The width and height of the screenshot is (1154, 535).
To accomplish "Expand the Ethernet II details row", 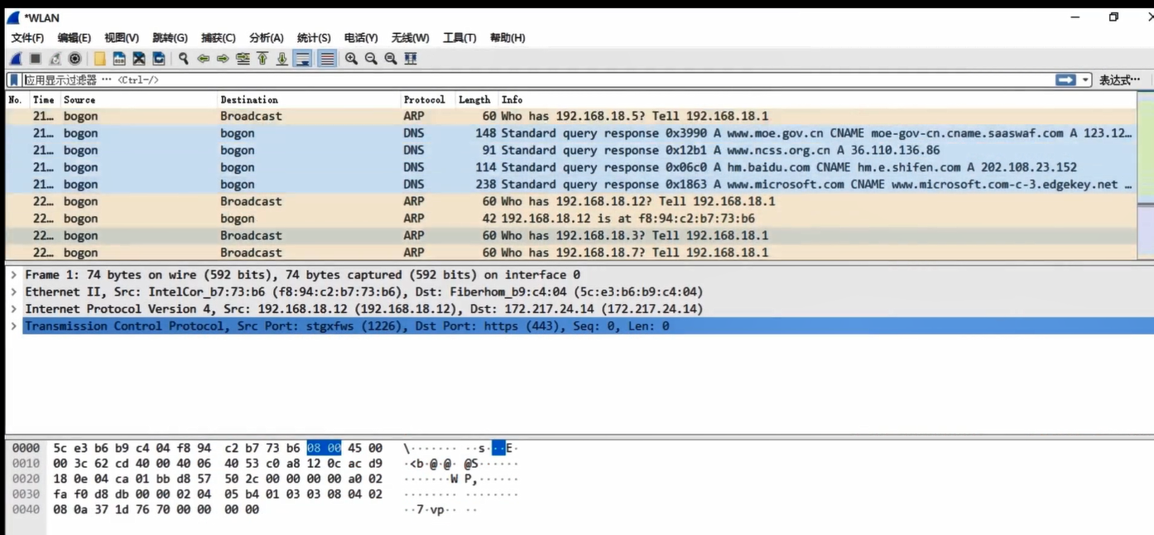I will (14, 292).
